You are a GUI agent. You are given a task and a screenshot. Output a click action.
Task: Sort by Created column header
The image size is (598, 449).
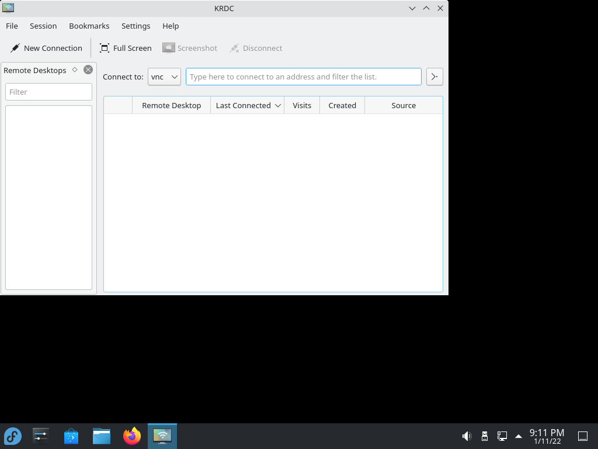[x=342, y=105]
